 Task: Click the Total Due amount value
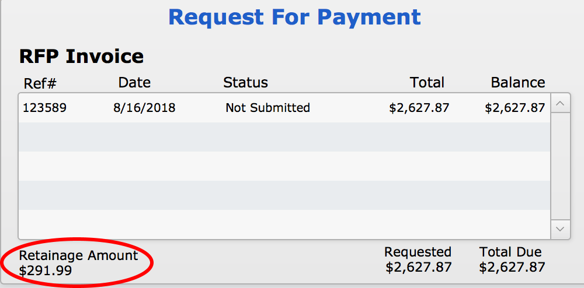tap(512, 267)
